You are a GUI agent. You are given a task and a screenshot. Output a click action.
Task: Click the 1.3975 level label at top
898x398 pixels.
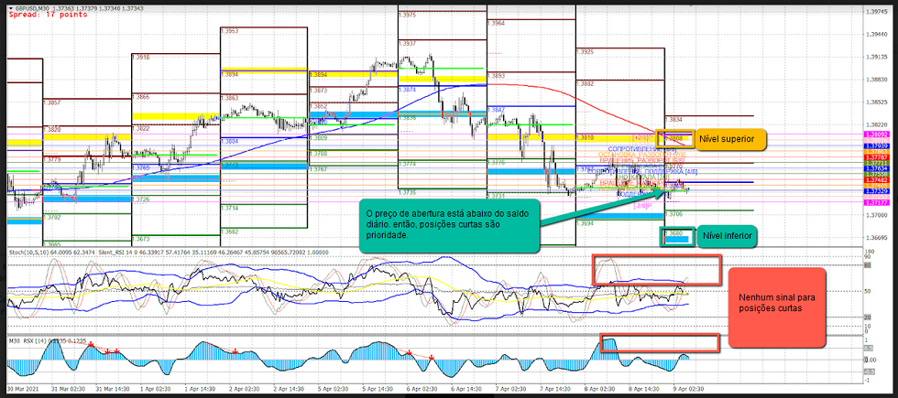tap(408, 16)
